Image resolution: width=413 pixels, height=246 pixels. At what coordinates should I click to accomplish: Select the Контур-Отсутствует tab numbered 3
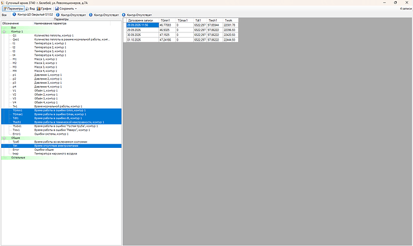[x=104, y=15]
